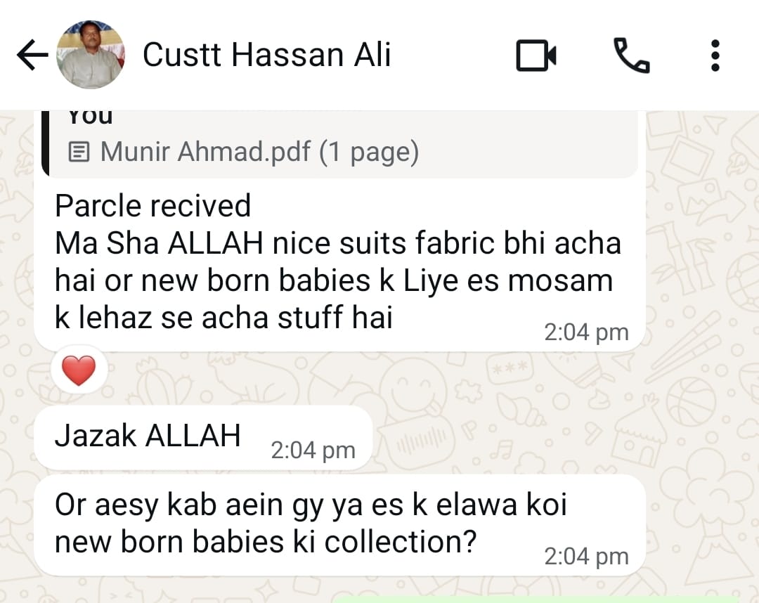Tap the "You" label in quoted reply
The height and width of the screenshot is (603, 759).
tap(90, 117)
